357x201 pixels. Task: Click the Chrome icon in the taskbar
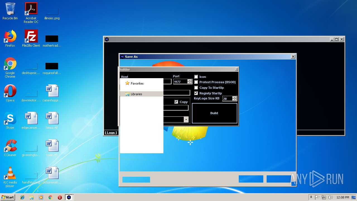pos(50,197)
